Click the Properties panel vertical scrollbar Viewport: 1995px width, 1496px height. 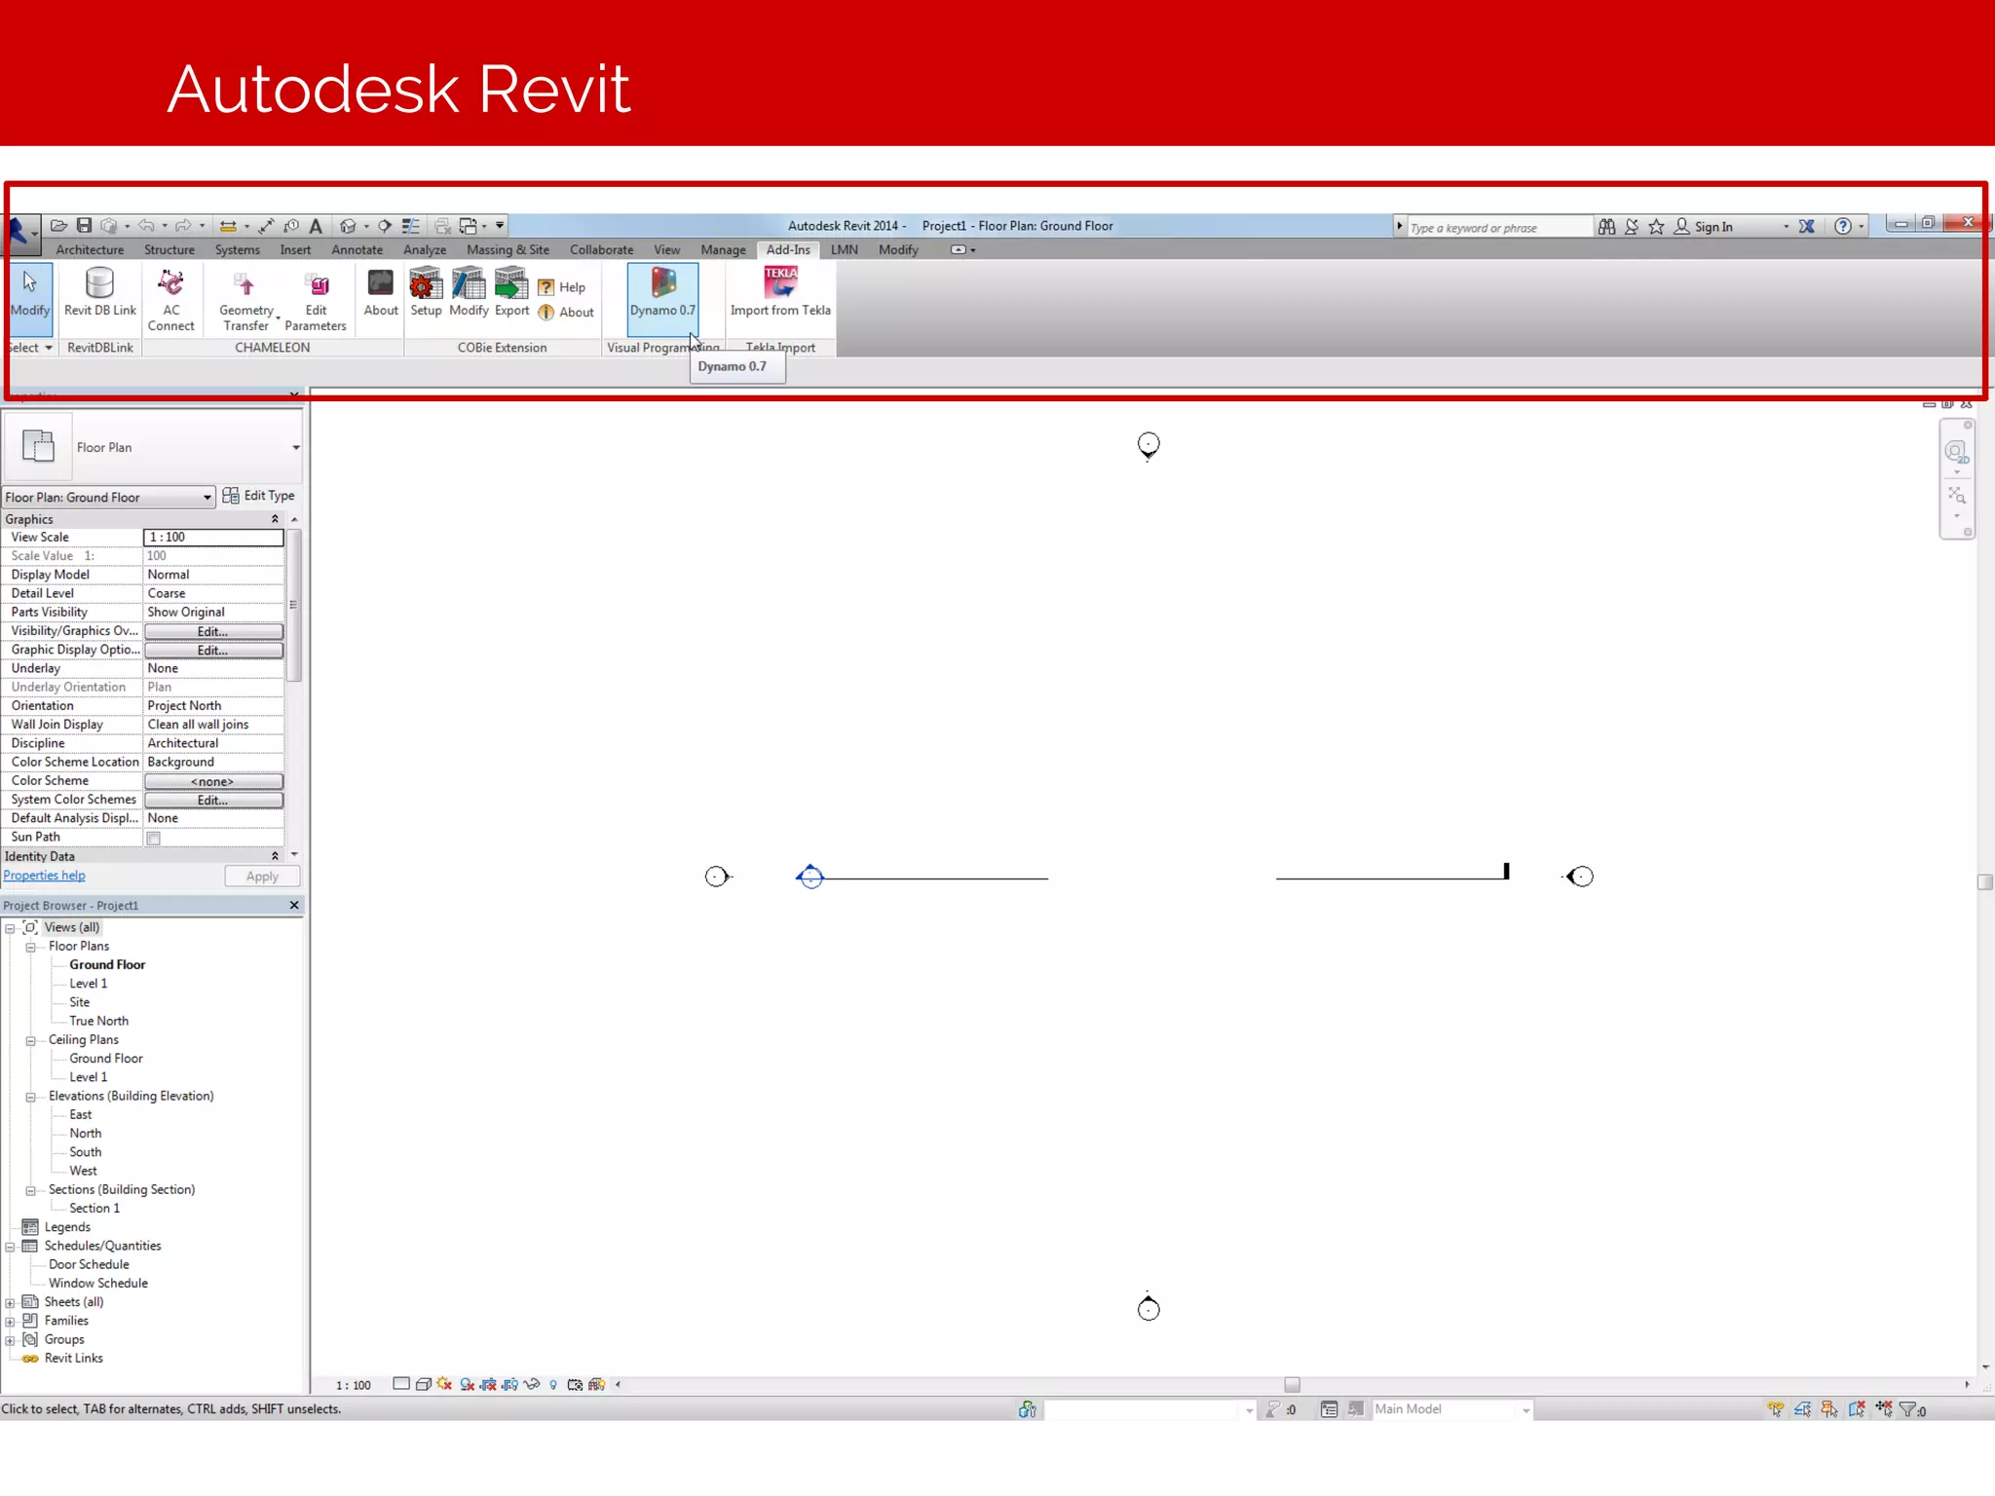pos(294,606)
